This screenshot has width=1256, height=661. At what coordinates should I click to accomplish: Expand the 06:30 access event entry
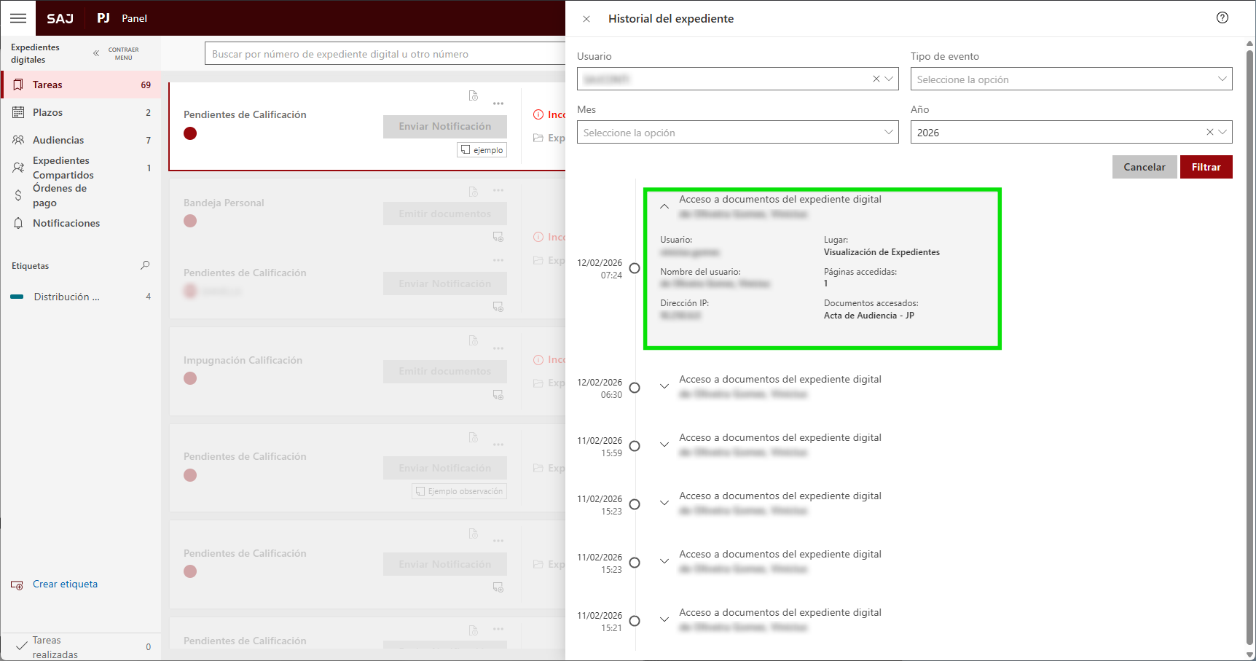point(664,386)
